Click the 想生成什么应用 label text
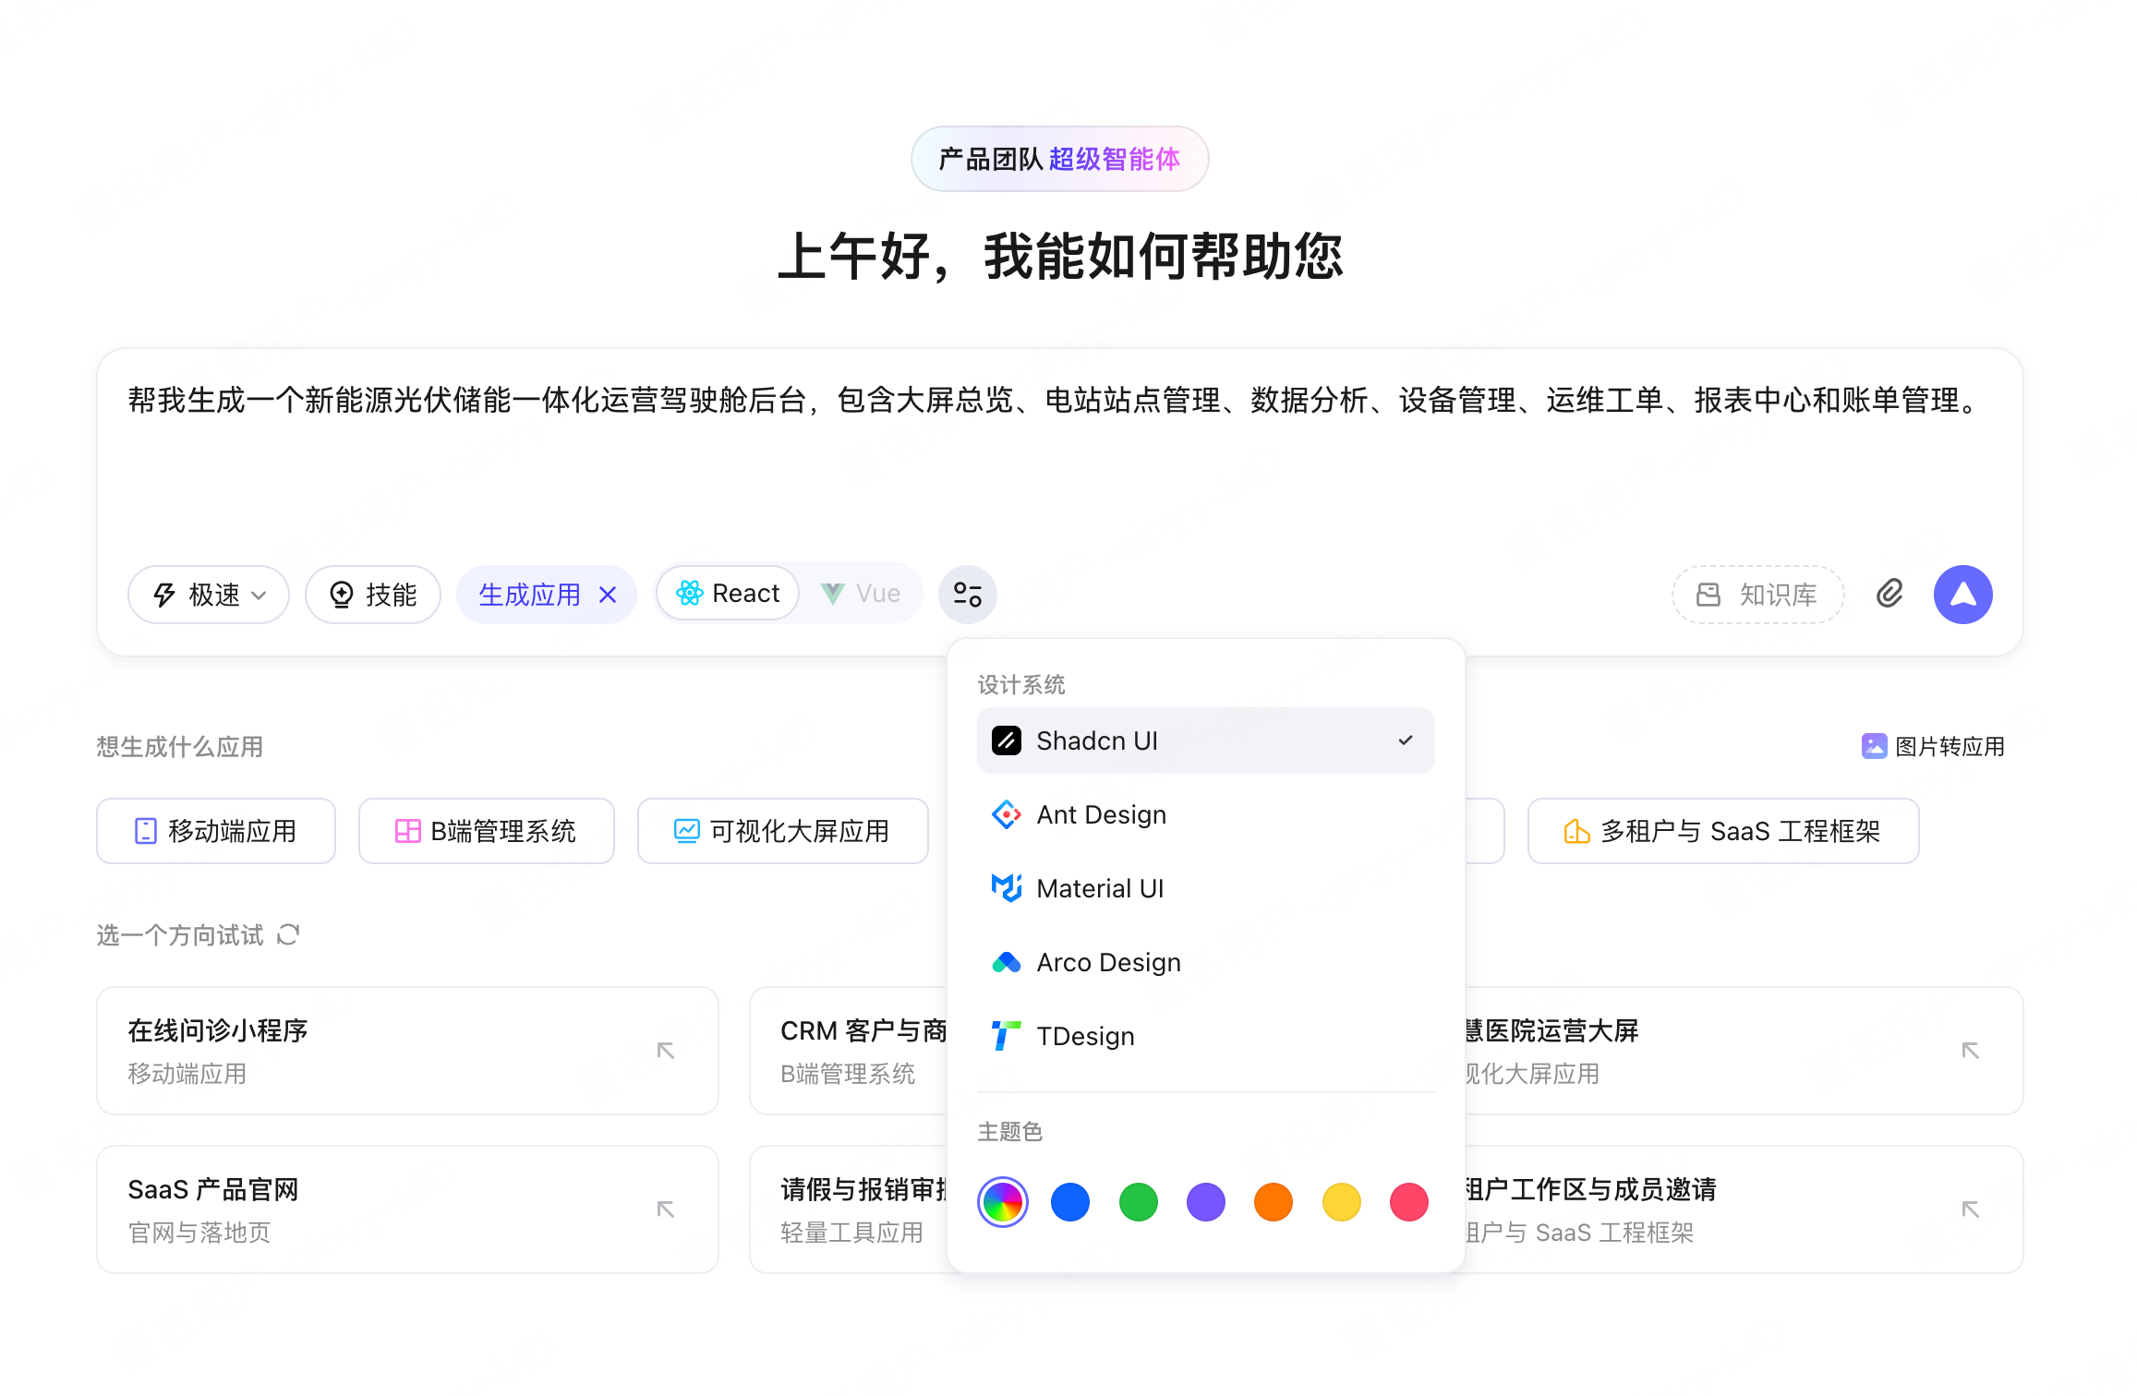This screenshot has height=1396, width=2137. 180,746
